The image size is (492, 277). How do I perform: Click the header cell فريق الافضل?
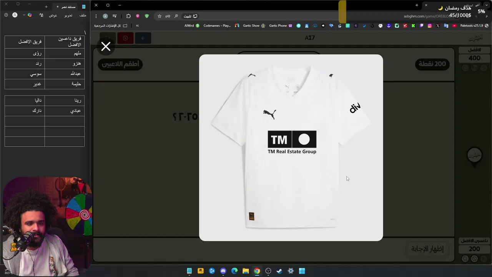click(x=25, y=42)
